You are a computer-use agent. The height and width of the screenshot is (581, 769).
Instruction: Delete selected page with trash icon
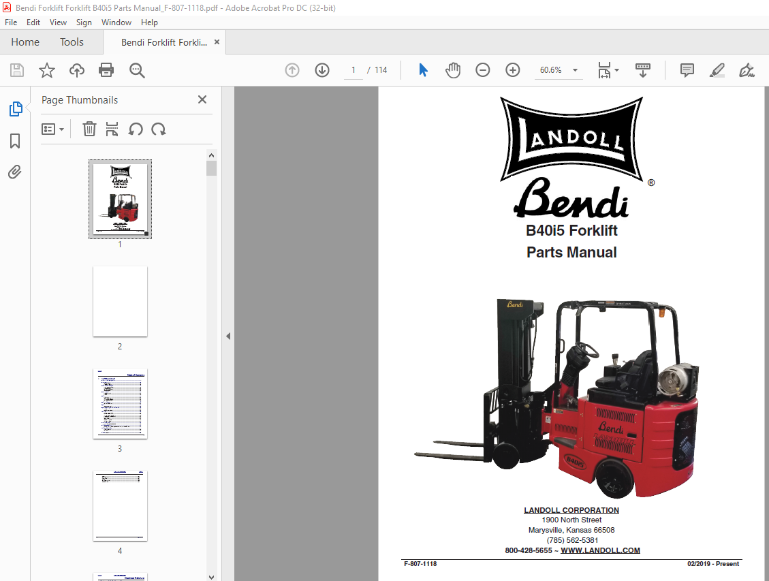[89, 129]
